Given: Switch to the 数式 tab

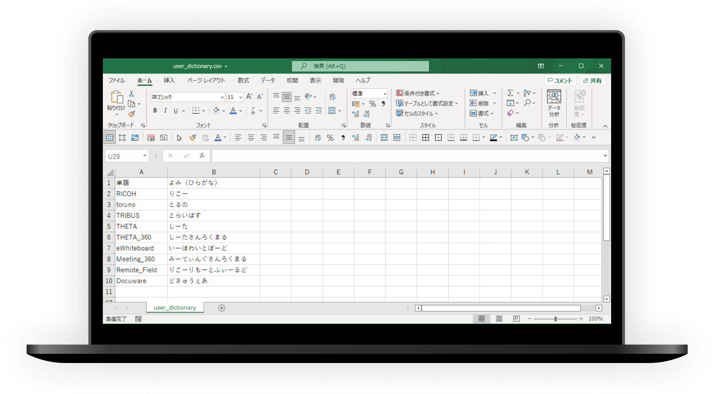Looking at the screenshot, I should click(243, 80).
